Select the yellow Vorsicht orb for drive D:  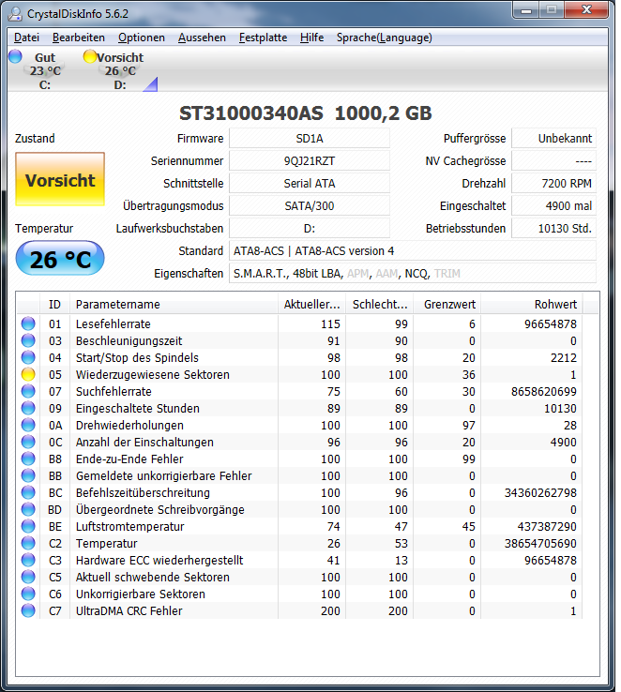(90, 56)
